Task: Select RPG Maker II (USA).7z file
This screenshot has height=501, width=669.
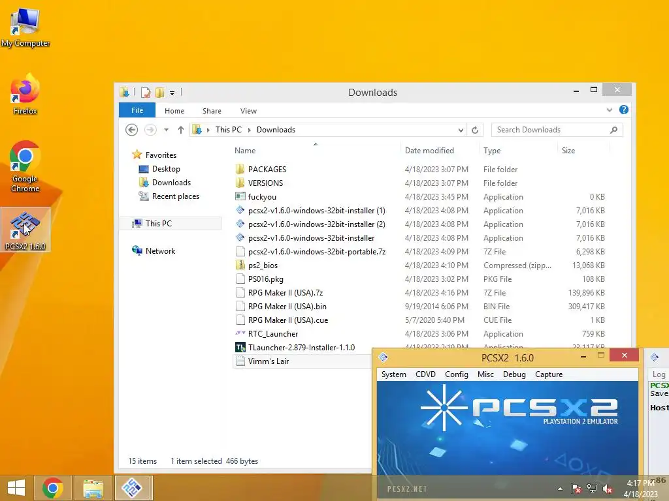Action: pyautogui.click(x=285, y=293)
